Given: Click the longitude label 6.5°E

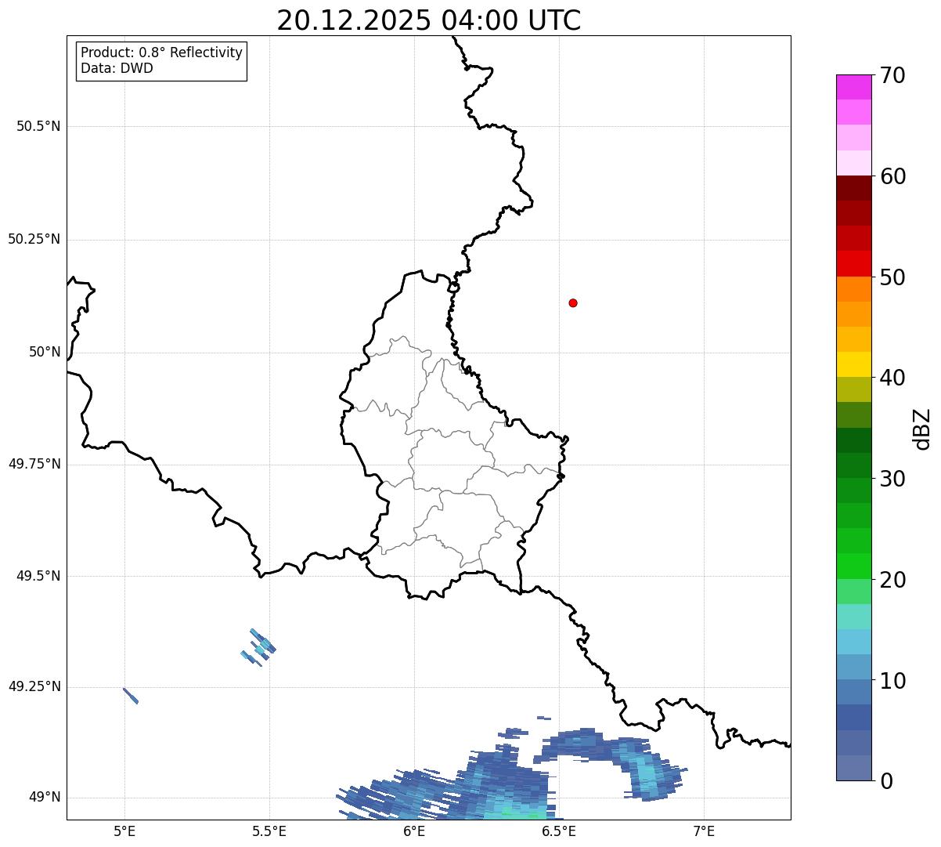Looking at the screenshot, I should pyautogui.click(x=559, y=831).
